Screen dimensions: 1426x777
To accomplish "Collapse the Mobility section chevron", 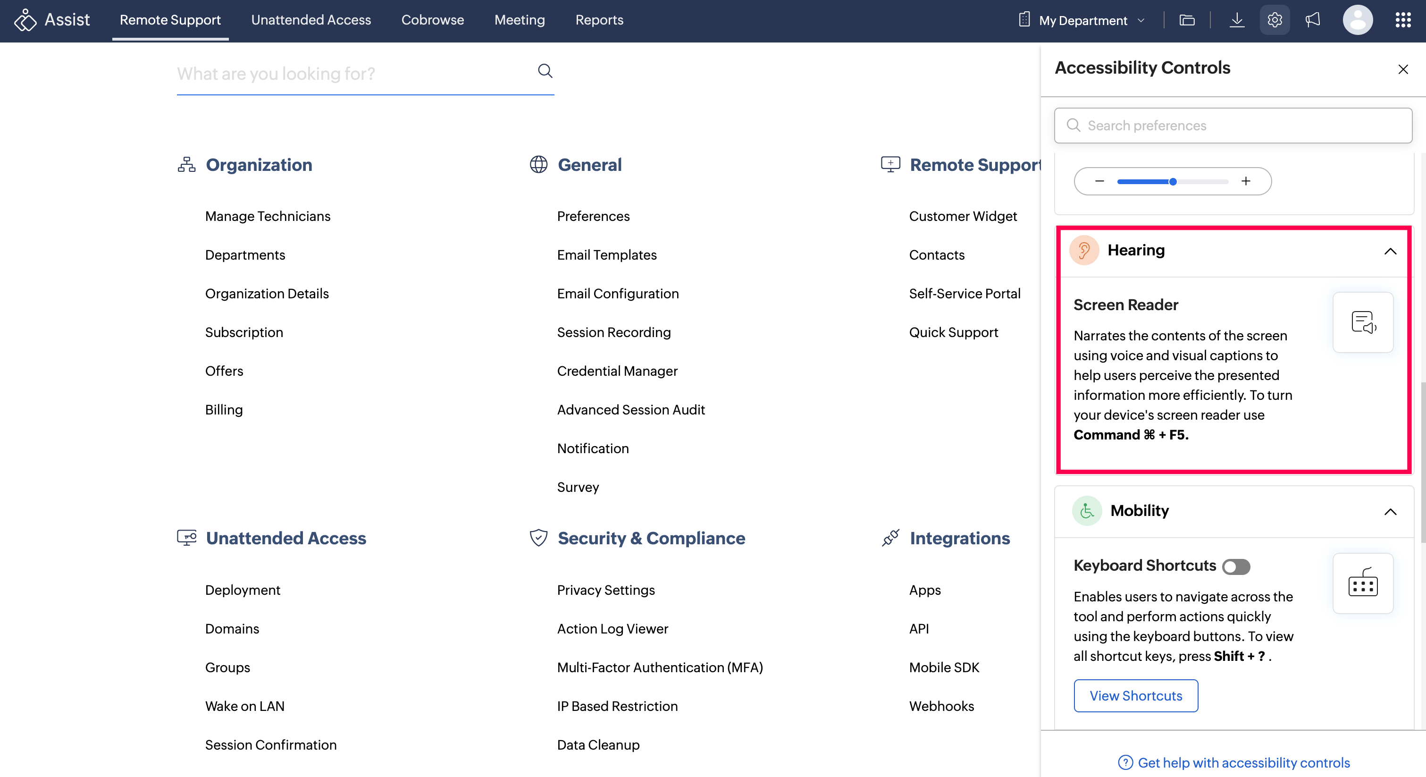I will pos(1390,512).
